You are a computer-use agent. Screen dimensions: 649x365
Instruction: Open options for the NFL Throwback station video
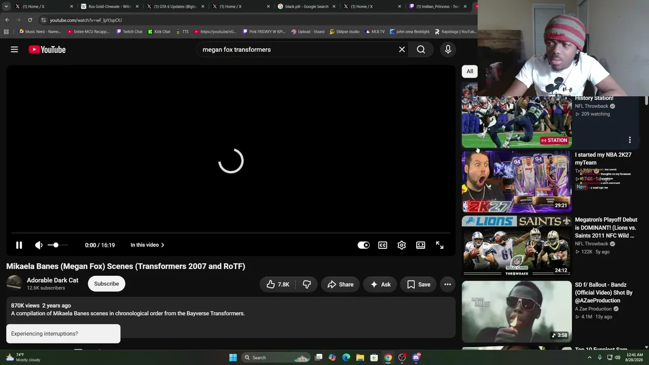[x=630, y=140]
